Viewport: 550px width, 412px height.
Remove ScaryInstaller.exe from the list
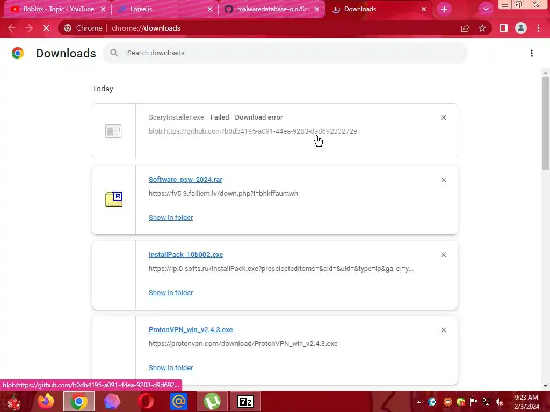[444, 117]
